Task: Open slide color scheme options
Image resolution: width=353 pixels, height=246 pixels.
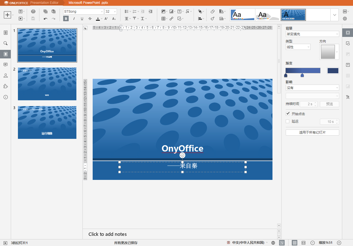Action: pos(222,12)
